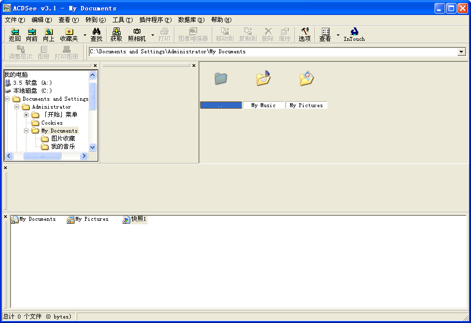Open the 编辑(E) menu

click(42, 20)
